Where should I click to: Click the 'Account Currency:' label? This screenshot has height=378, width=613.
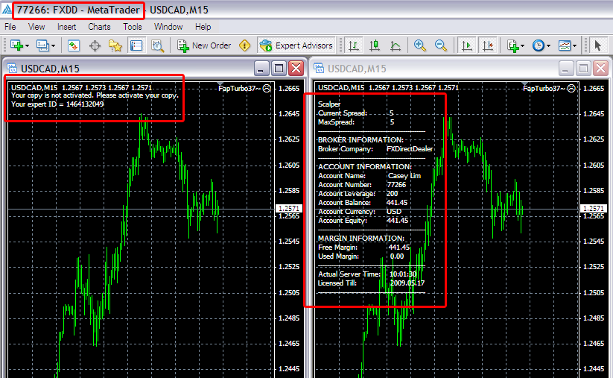[x=346, y=212]
